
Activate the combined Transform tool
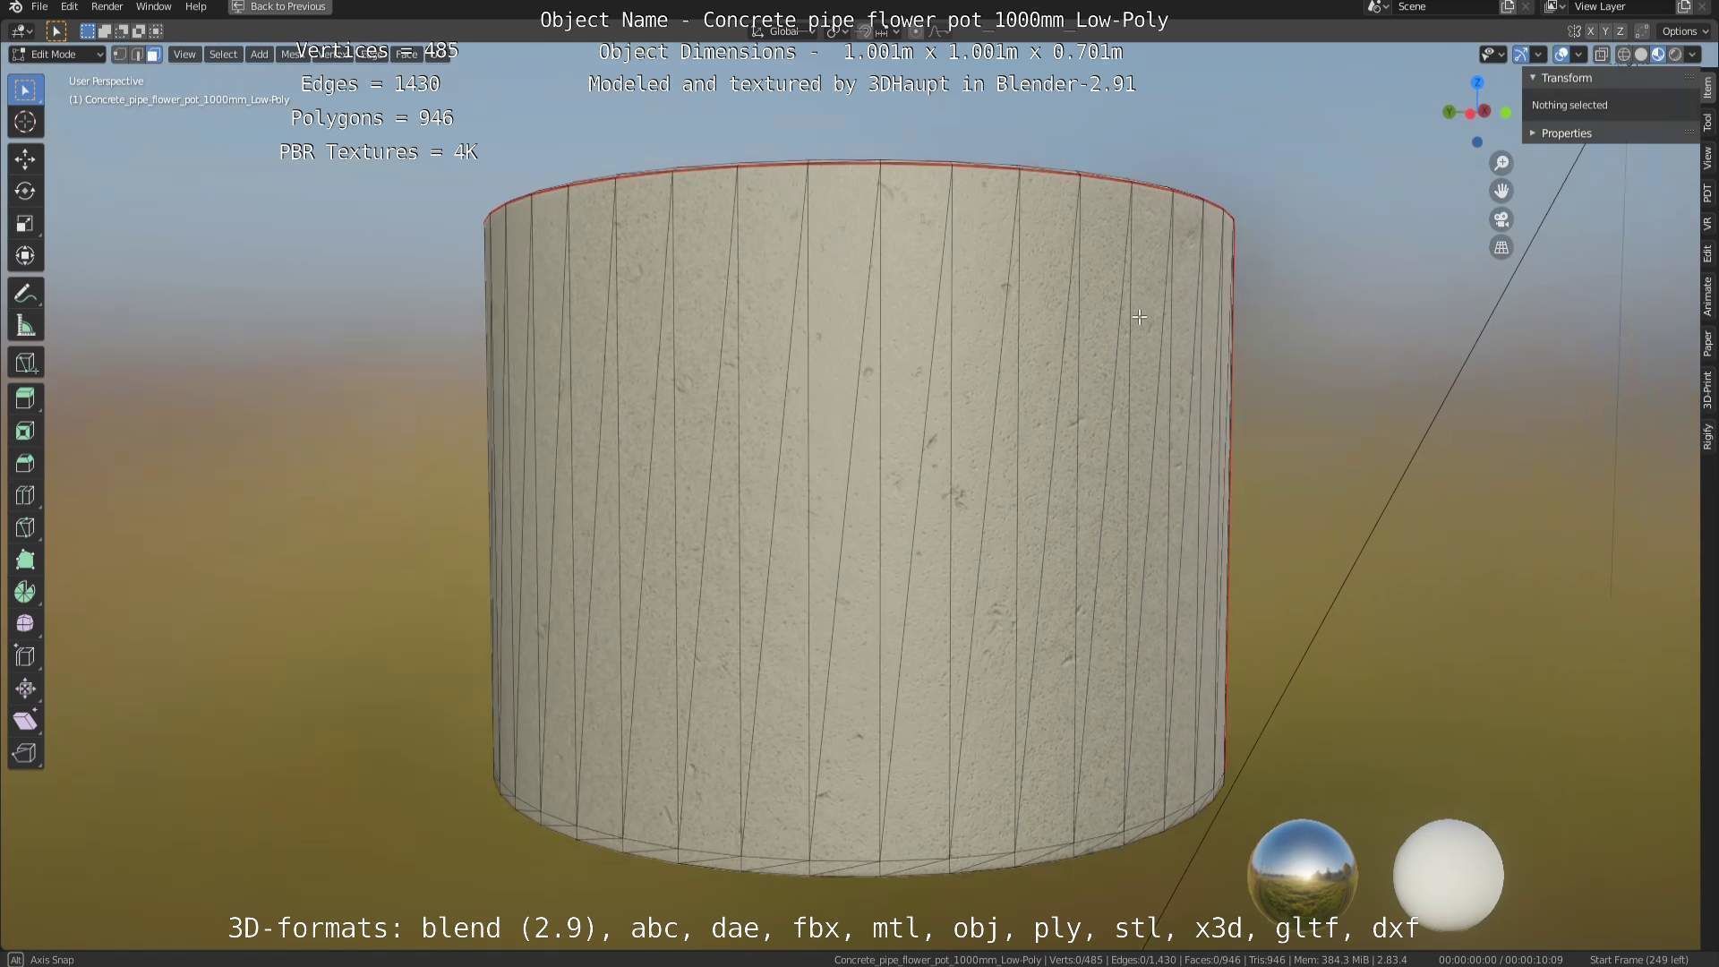coord(25,256)
